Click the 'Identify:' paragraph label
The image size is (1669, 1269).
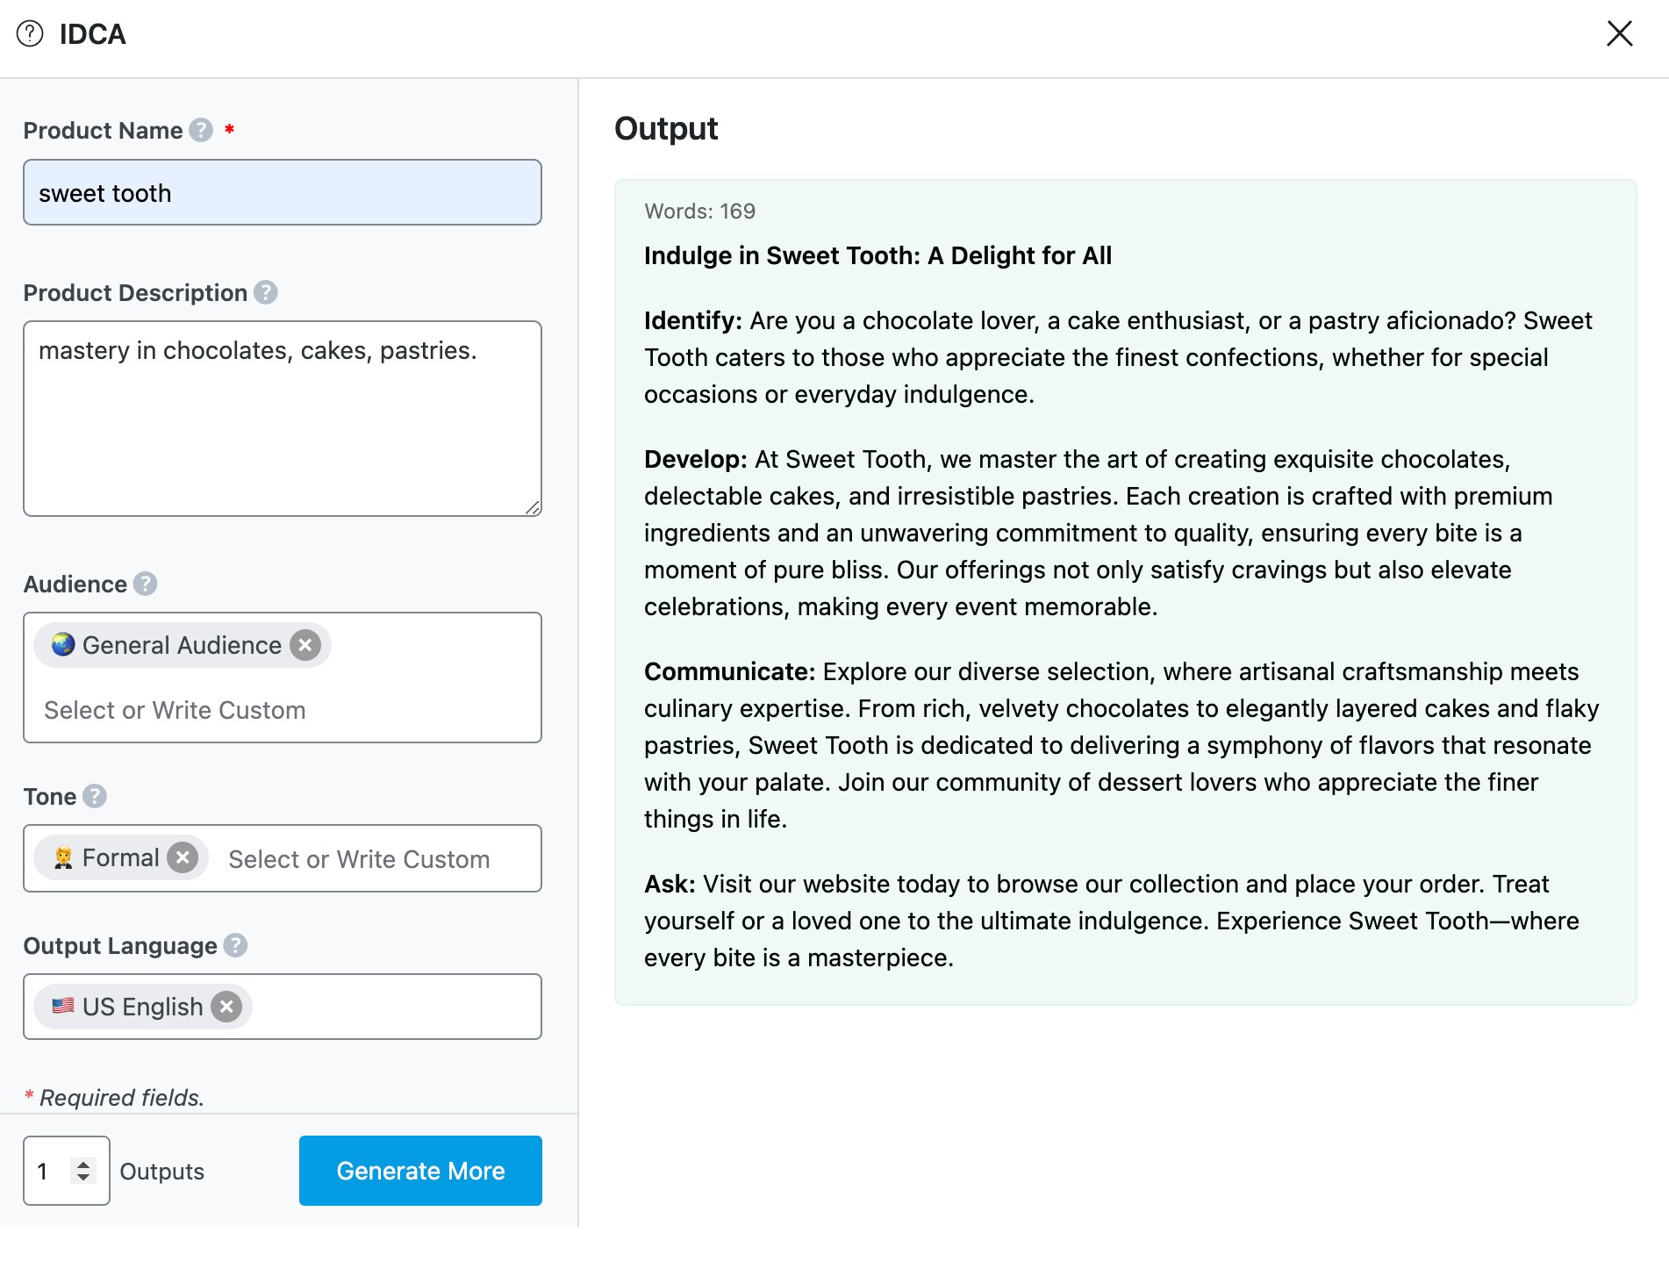pos(693,320)
